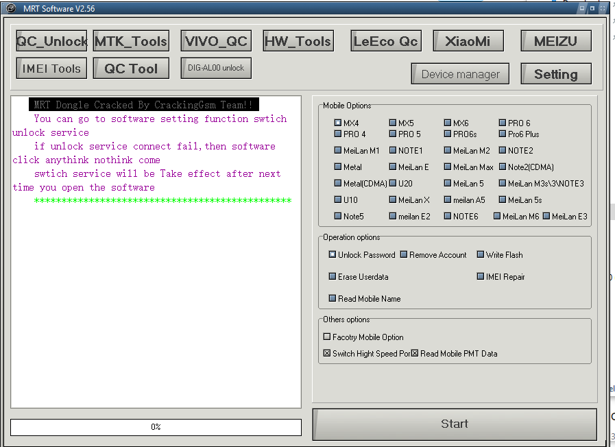Open Device manager
The height and width of the screenshot is (447, 615).
click(460, 74)
